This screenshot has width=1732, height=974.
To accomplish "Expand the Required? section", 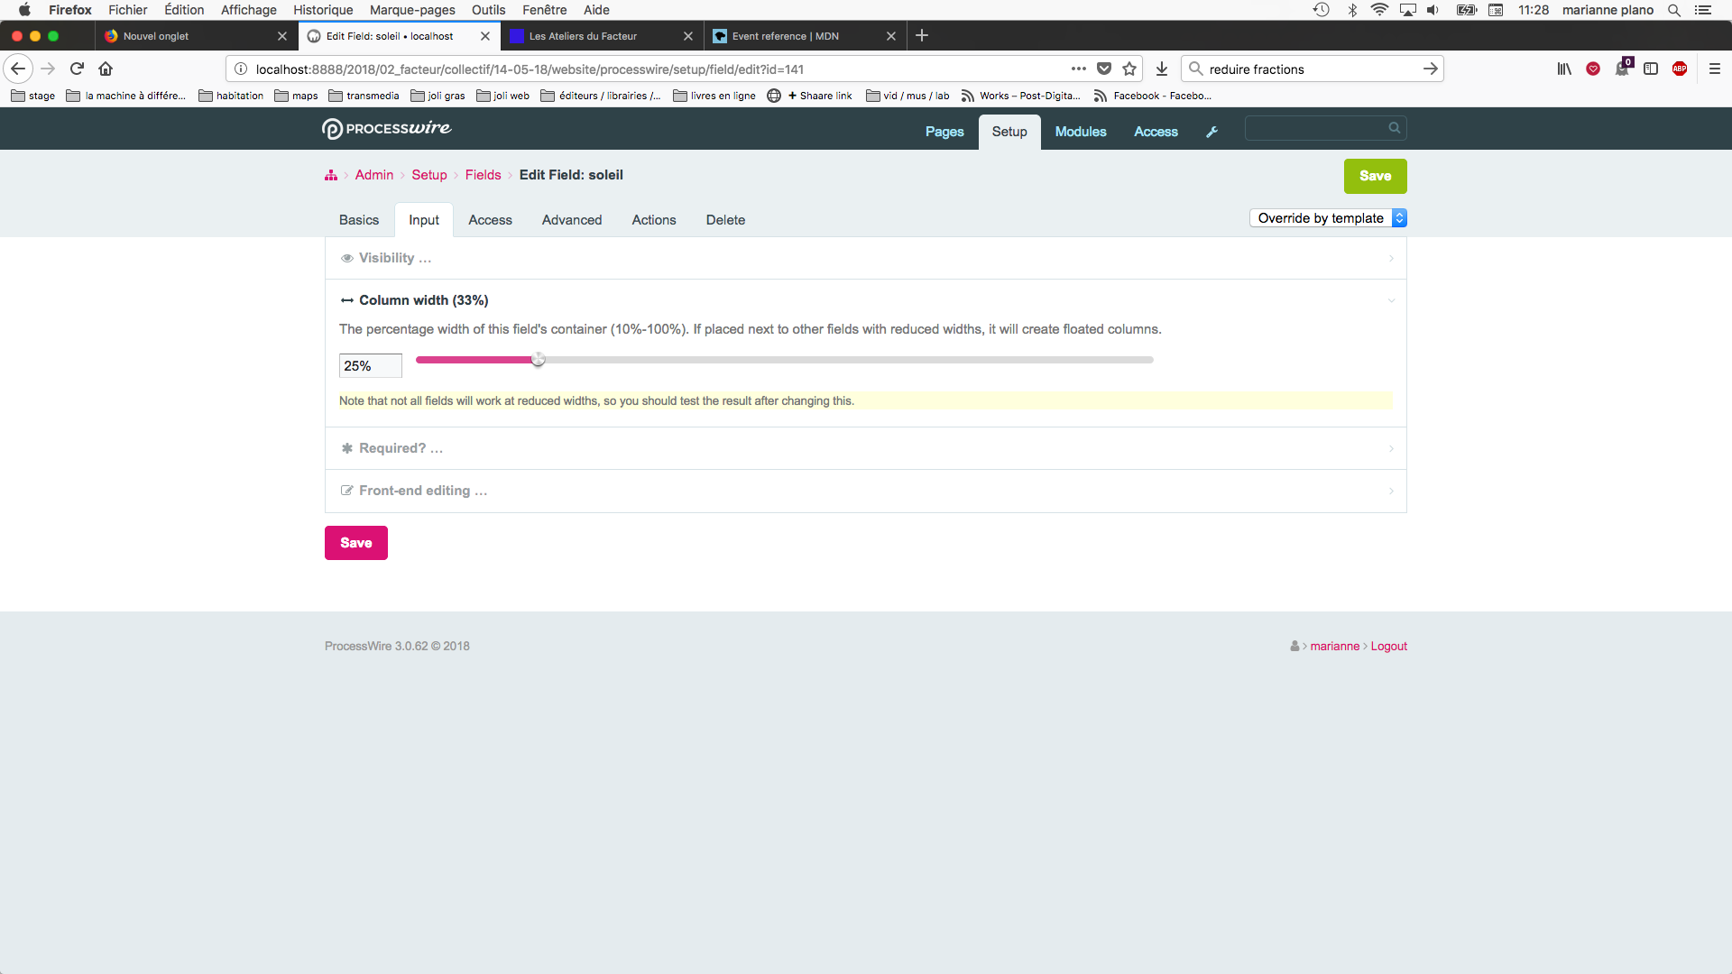I will tap(401, 448).
